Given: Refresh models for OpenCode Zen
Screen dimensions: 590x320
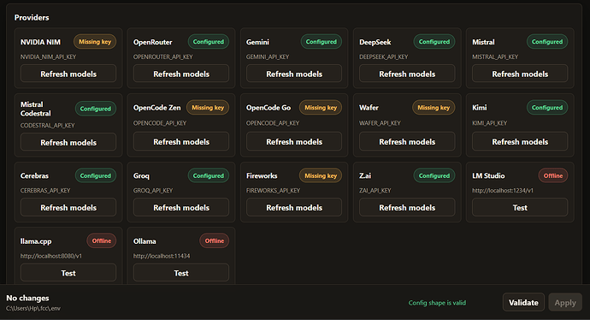Looking at the screenshot, I should [181, 141].
